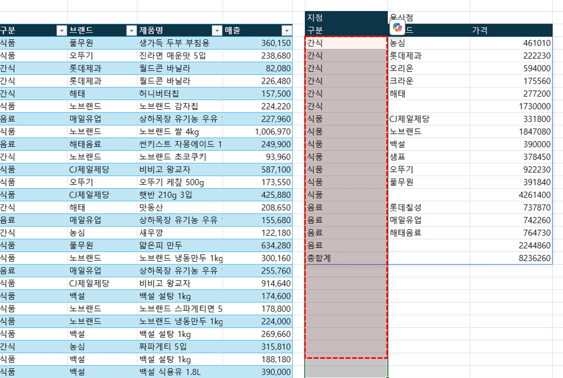Viewport: 563px width, 378px height.
Task: Open the 매출 column filter dropdown
Action: [x=286, y=31]
